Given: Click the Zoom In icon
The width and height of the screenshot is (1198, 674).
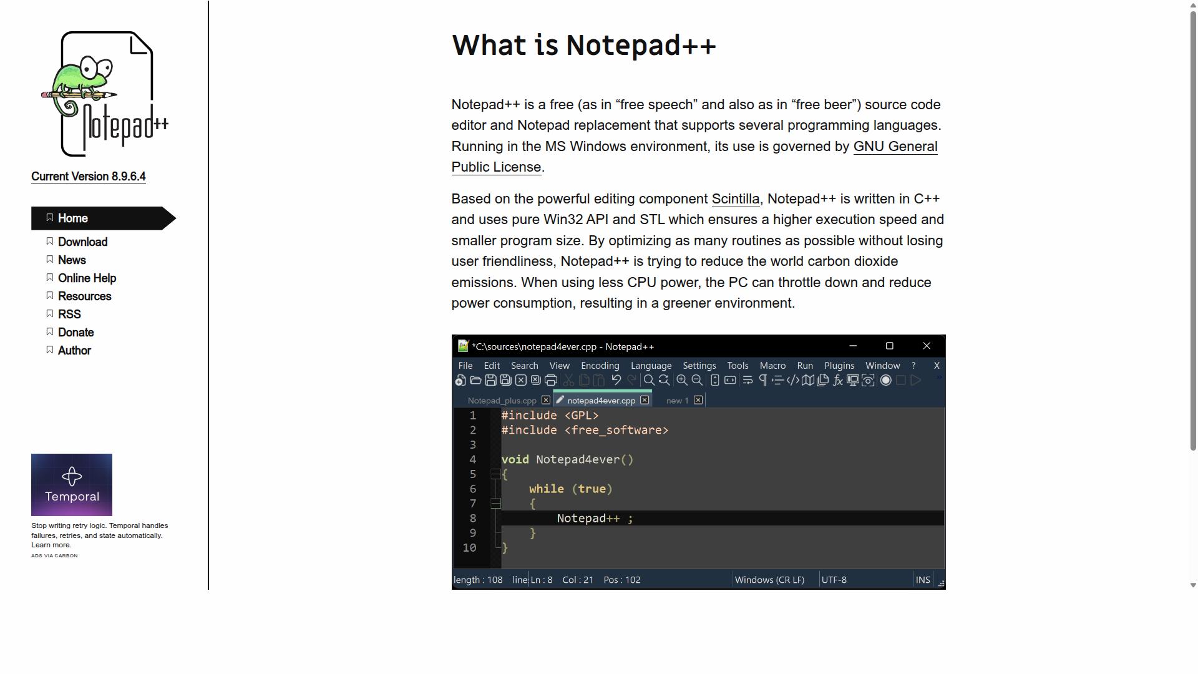Looking at the screenshot, I should 682,380.
